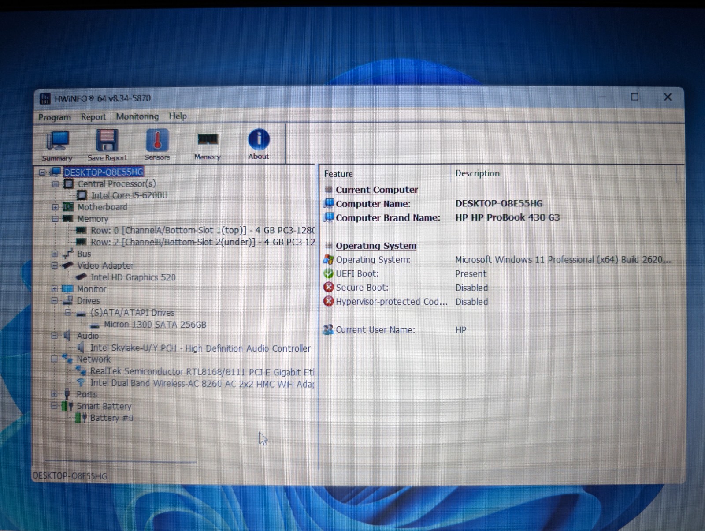Click the Smart Battery node icon
705x531 pixels.
(67, 406)
